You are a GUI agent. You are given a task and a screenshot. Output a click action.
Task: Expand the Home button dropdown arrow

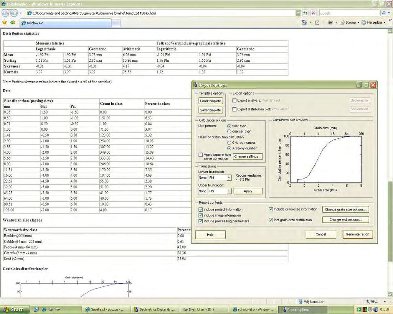point(310,23)
